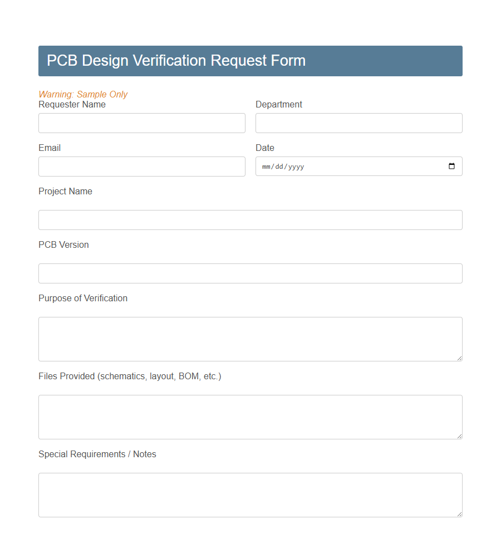501x553 pixels.
Task: Click the resize handle of the Notes text area
Action: (x=460, y=515)
